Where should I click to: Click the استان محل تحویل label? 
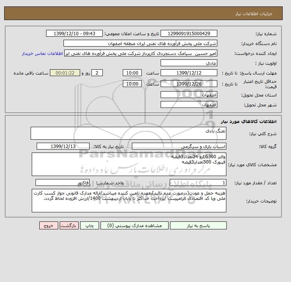259,95
